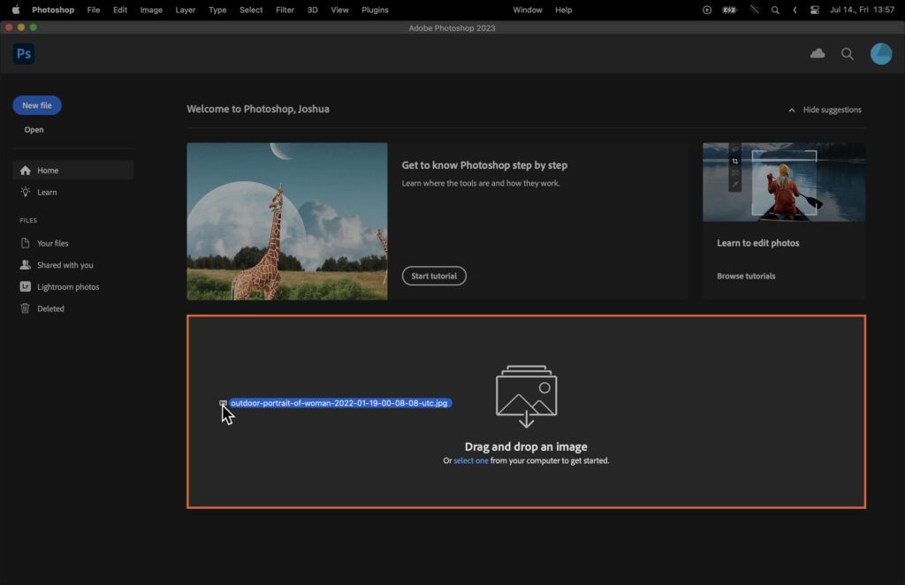Screen dimensions: 905x585
Task: Open the Plugins menu
Action: click(375, 10)
